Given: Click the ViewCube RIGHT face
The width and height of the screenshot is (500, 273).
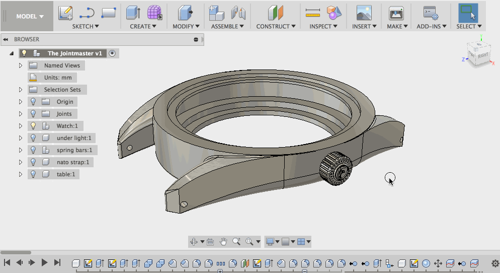Looking at the screenshot, I should click(x=482, y=55).
